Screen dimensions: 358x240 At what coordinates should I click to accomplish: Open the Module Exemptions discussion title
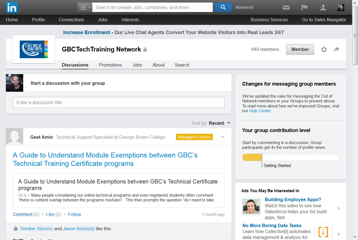[105, 159]
